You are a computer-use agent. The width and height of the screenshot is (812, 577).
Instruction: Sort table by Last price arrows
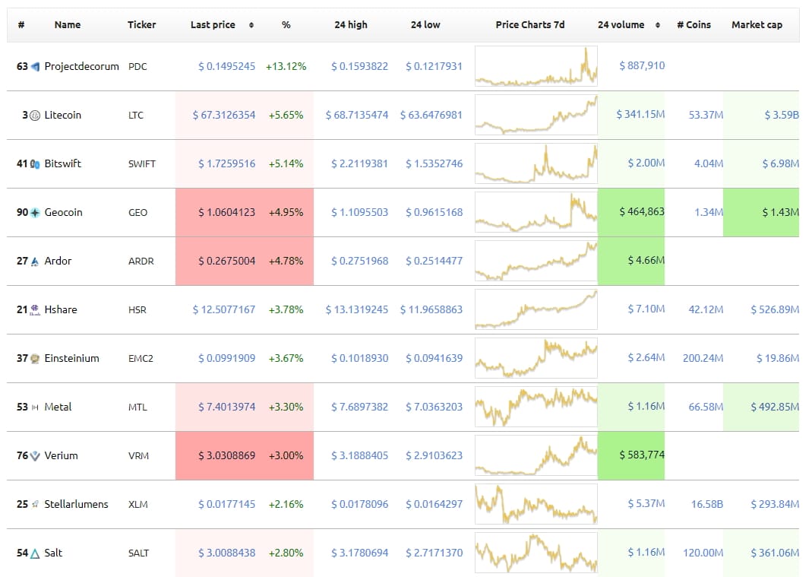click(x=251, y=25)
